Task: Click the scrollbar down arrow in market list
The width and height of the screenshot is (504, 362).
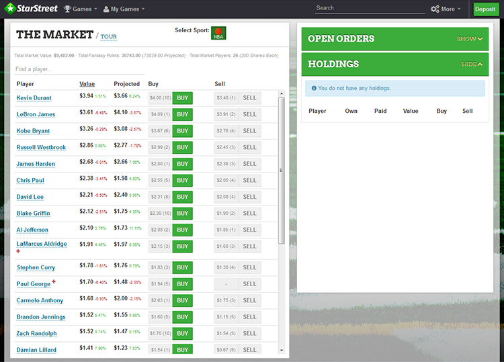Action: (282, 350)
